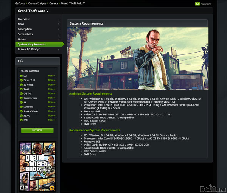Click More link next to 3D Vision
227x193 pixels.
pos(52,85)
